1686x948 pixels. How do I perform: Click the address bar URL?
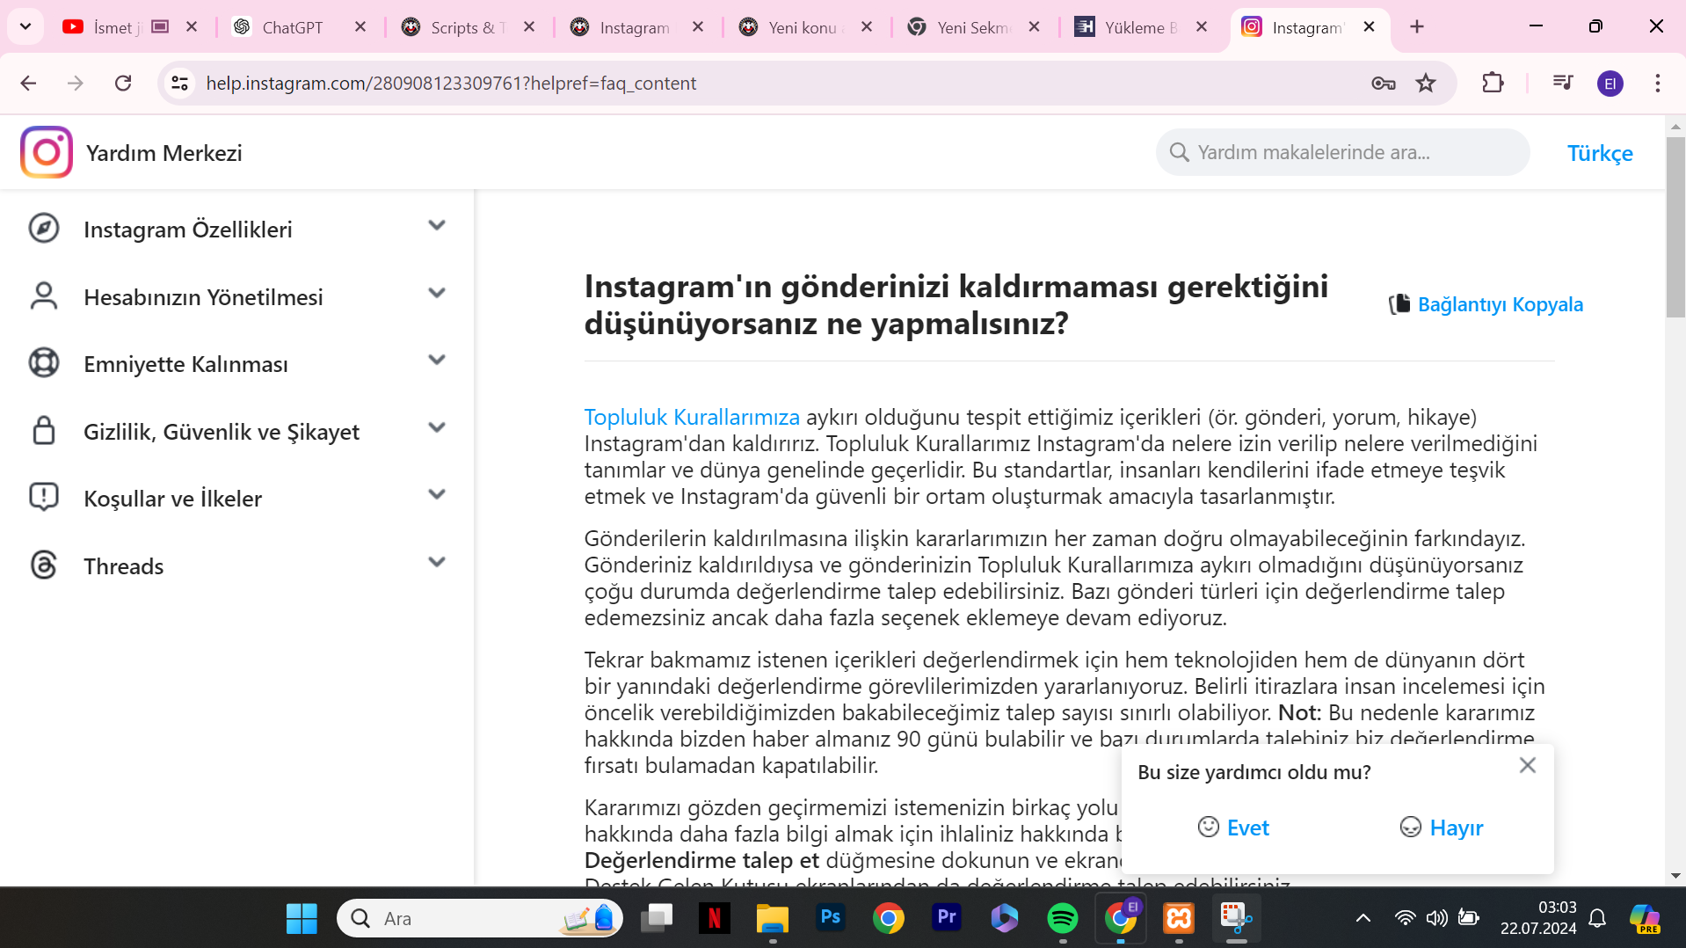(x=451, y=84)
